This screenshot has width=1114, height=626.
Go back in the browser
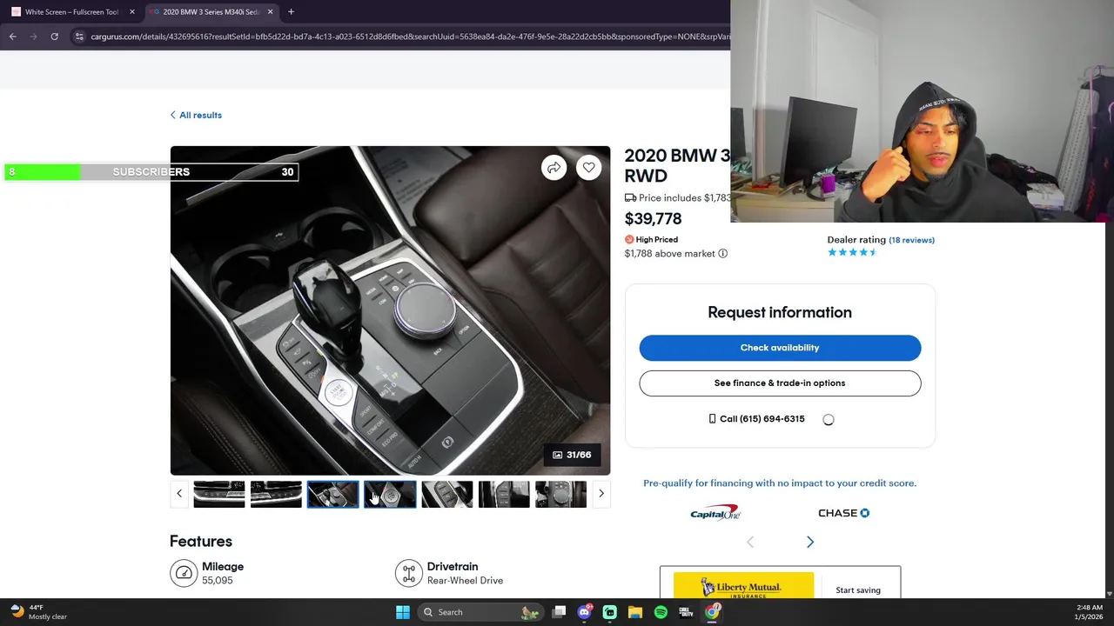(12, 37)
